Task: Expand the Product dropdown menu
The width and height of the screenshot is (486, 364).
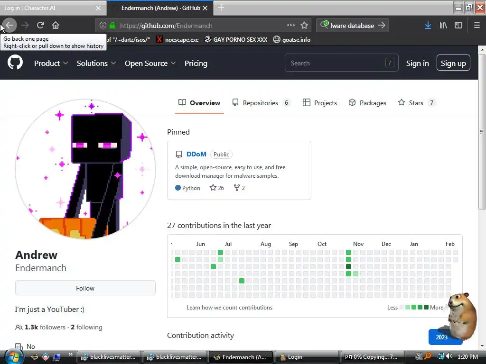Action: click(x=51, y=63)
